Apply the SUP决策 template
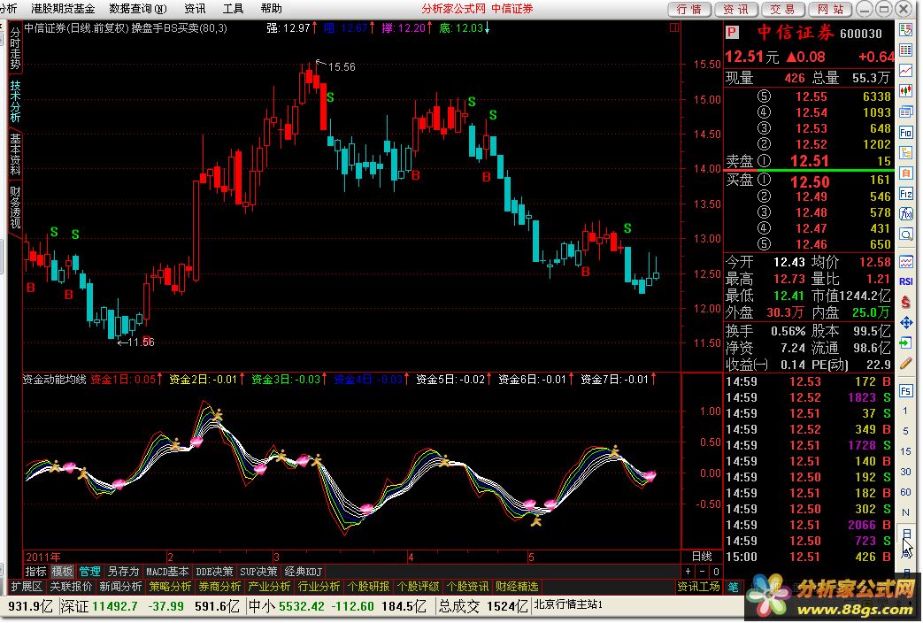The width and height of the screenshot is (923, 623). (258, 571)
